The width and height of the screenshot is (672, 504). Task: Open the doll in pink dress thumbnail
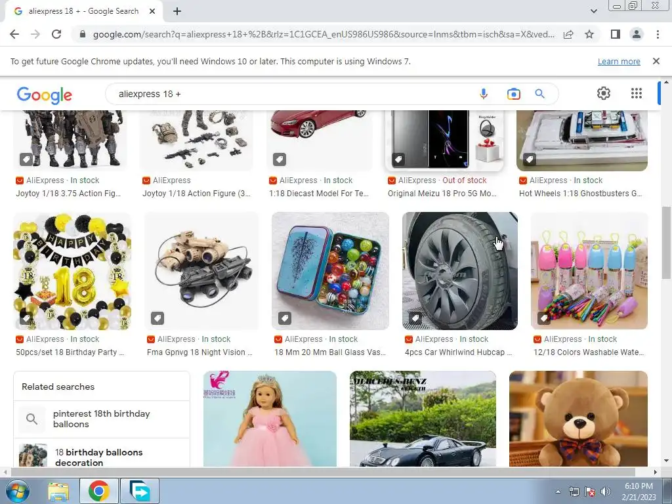(270, 419)
